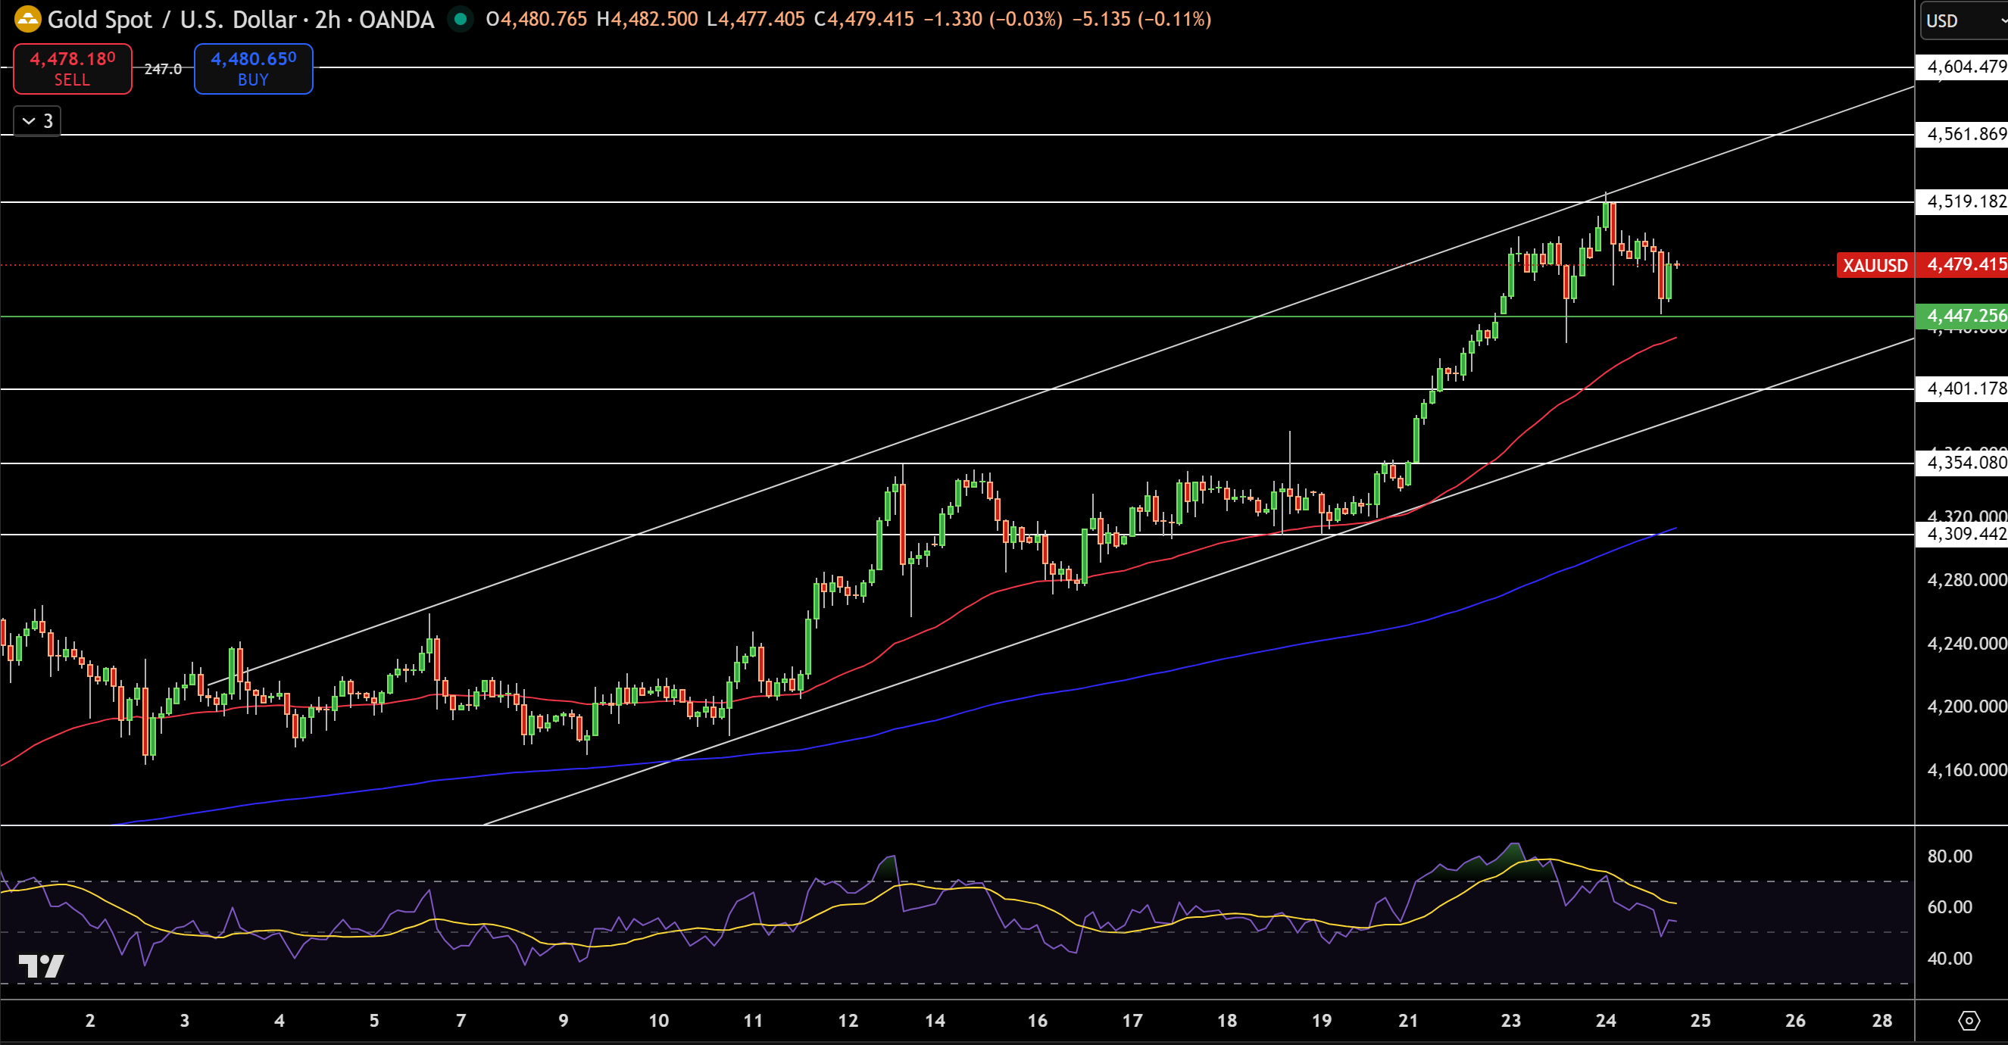Click the SELL 4,478.18 button
Screen dimensions: 2008x1045
click(x=73, y=69)
